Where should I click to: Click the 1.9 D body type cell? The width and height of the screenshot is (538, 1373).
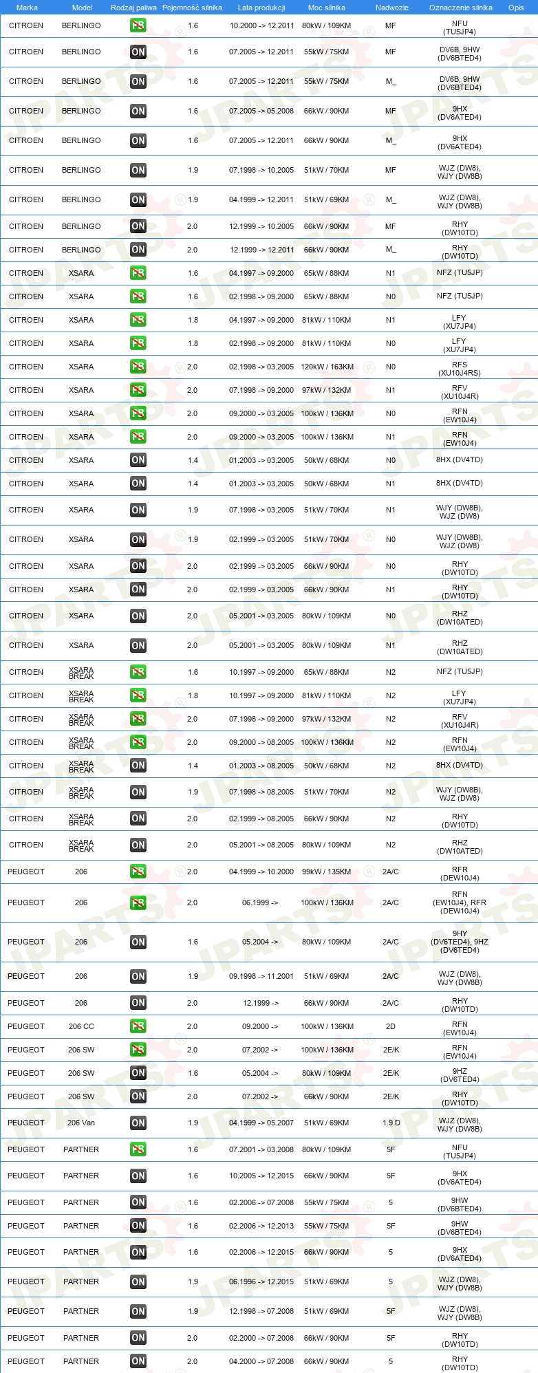click(391, 1123)
